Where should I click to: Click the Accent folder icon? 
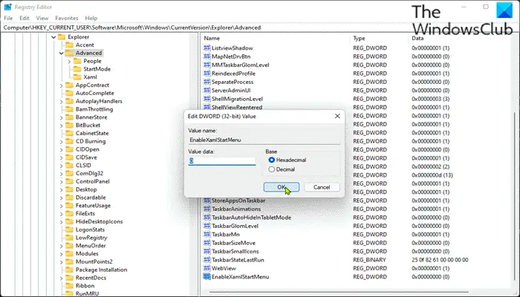tap(69, 45)
